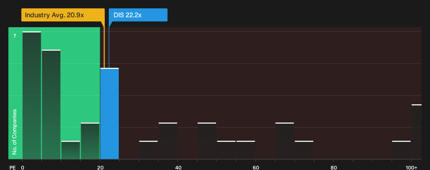
Task: Click the 'No. of Companies' axis label
Action: point(14,132)
